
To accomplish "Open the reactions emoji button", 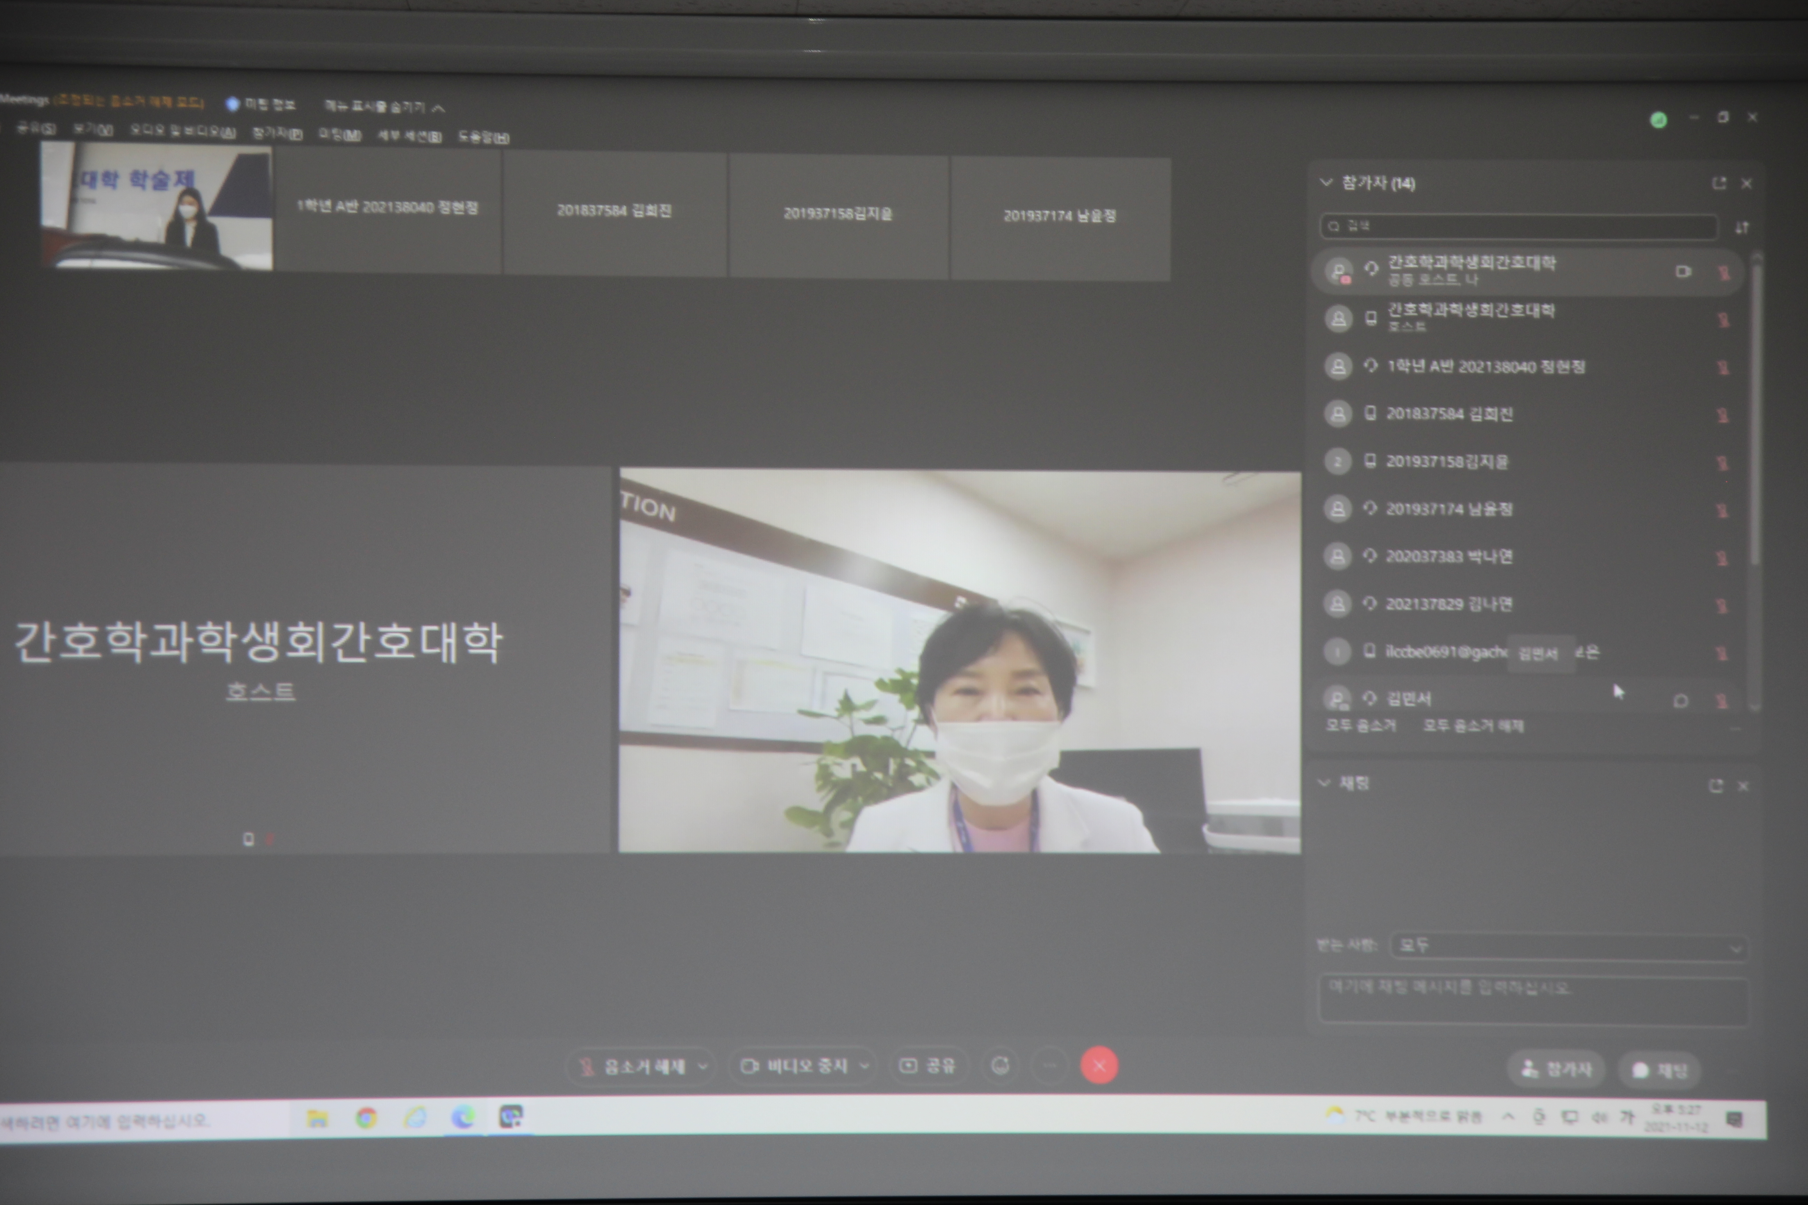I will [1000, 1065].
